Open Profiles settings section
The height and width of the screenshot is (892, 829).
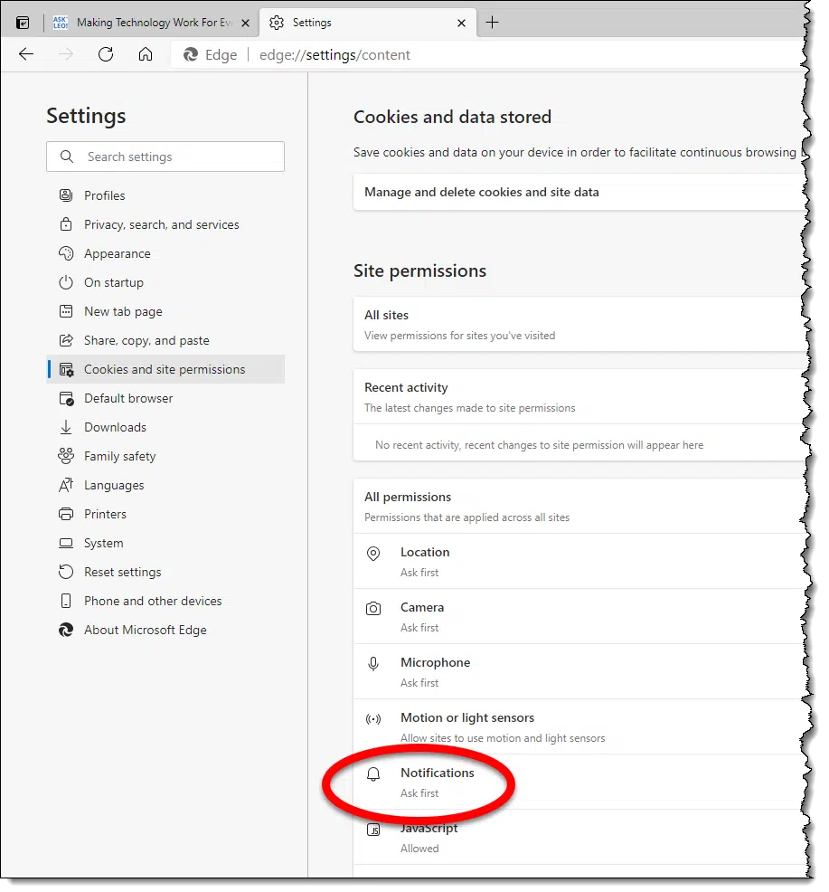click(165, 195)
